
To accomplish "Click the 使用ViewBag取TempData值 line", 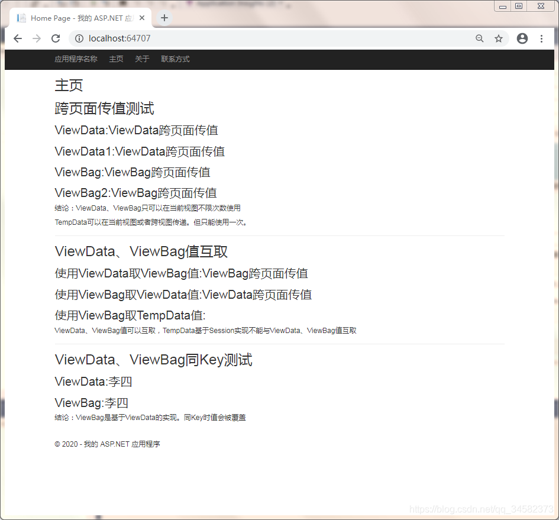I will coord(130,315).
